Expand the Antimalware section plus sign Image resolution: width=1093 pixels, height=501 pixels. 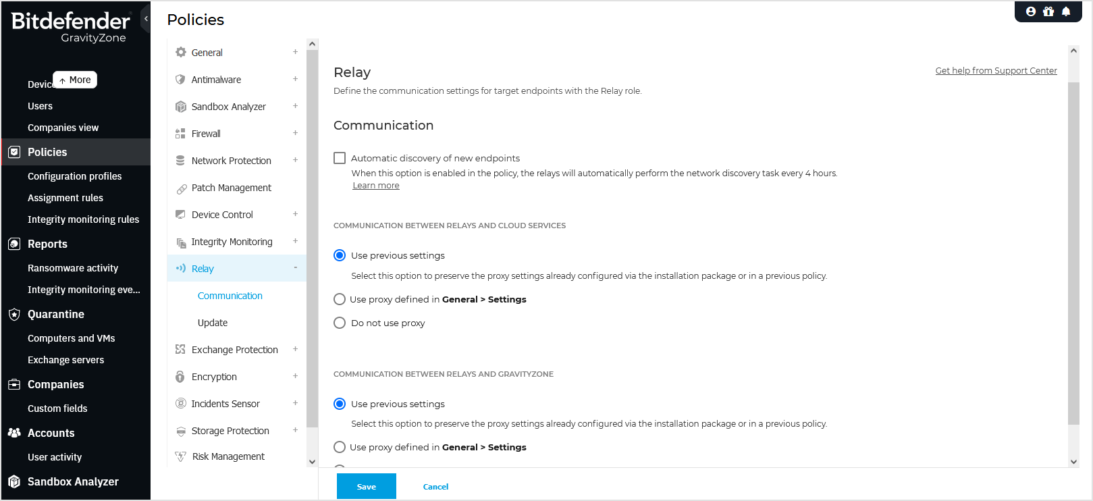click(x=295, y=79)
